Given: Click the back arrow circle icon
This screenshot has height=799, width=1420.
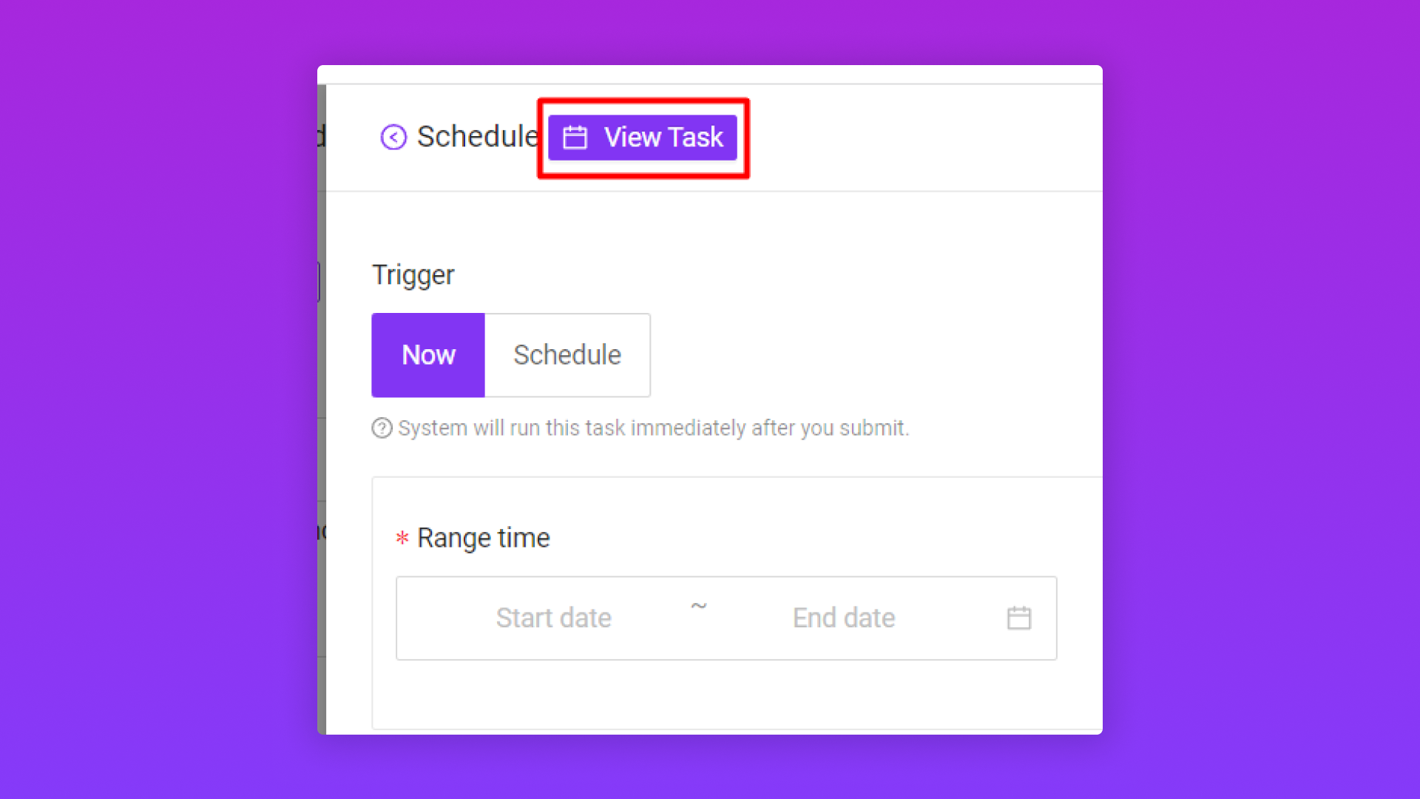Looking at the screenshot, I should (x=393, y=137).
